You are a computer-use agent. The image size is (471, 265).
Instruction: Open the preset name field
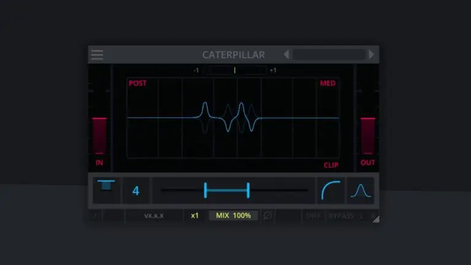point(329,55)
